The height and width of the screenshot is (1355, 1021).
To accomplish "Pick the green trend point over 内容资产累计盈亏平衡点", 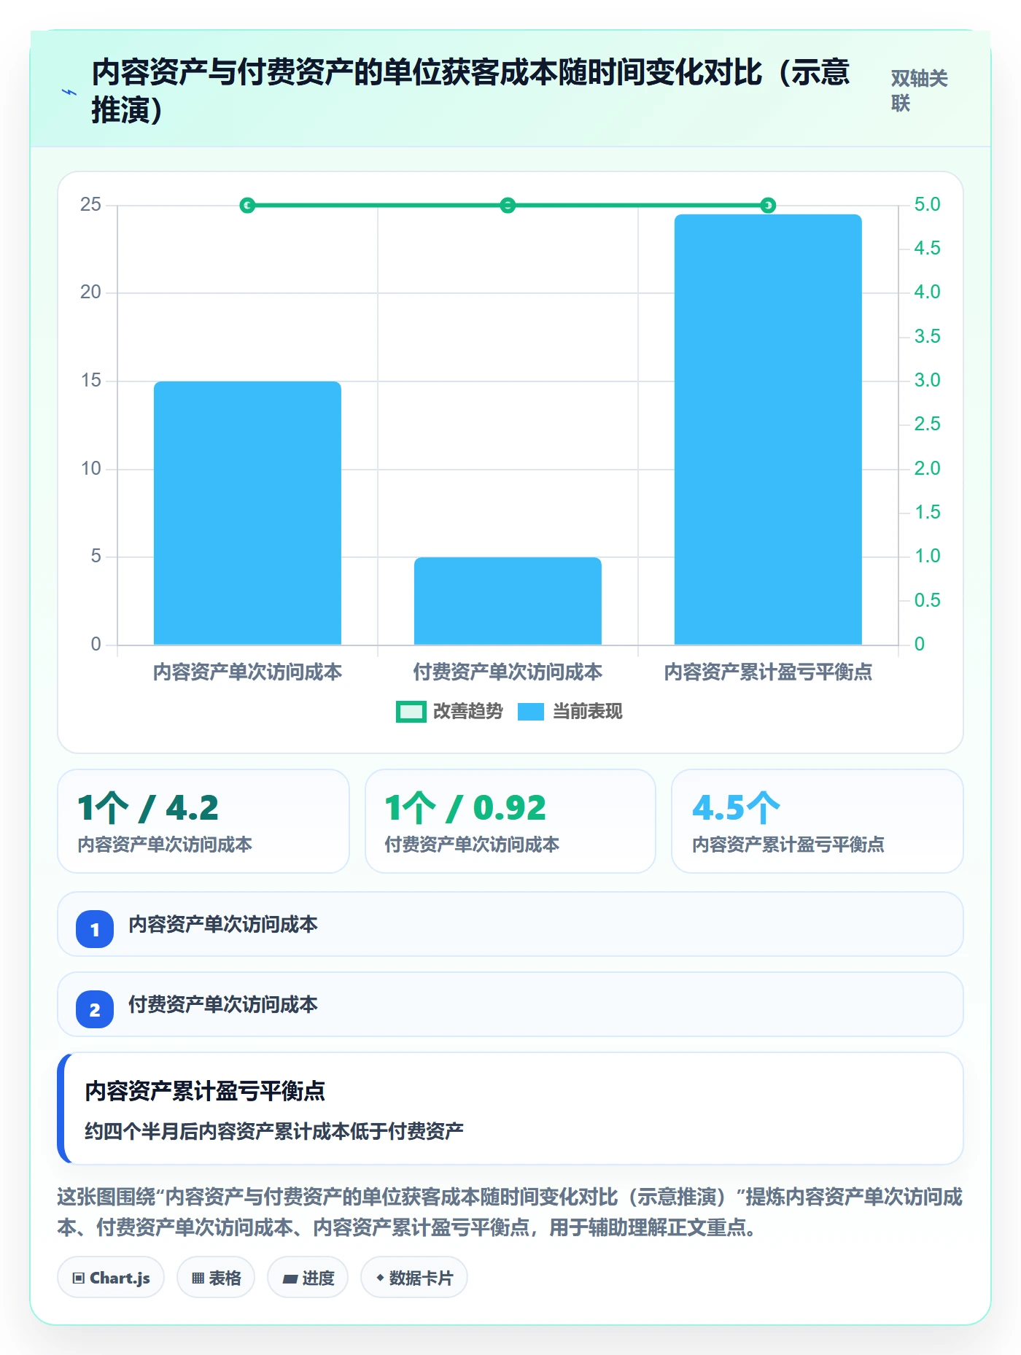I will tap(768, 206).
